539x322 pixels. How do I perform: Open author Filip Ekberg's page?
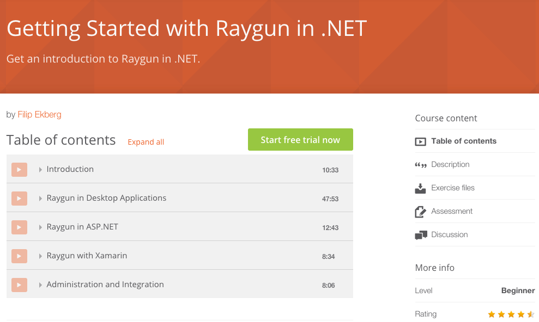coord(40,115)
